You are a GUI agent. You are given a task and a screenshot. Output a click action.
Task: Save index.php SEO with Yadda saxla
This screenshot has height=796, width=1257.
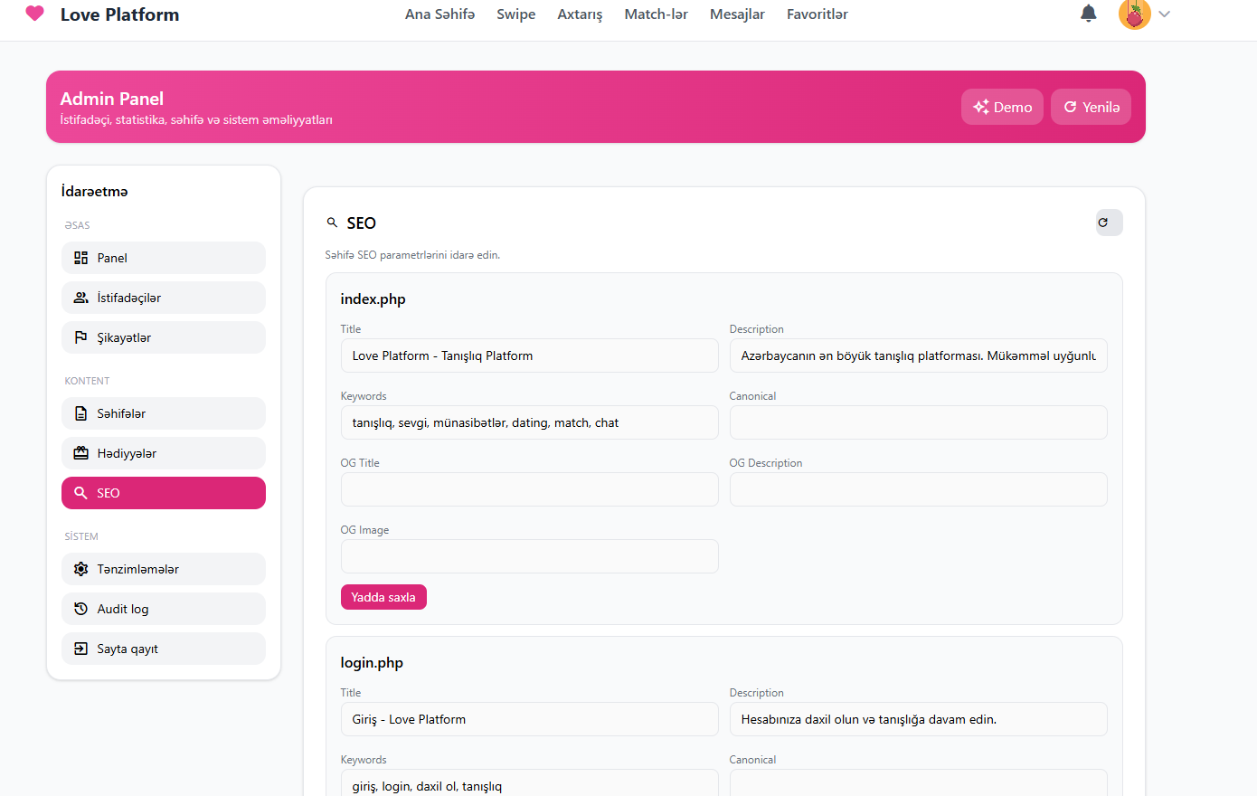[x=383, y=597]
